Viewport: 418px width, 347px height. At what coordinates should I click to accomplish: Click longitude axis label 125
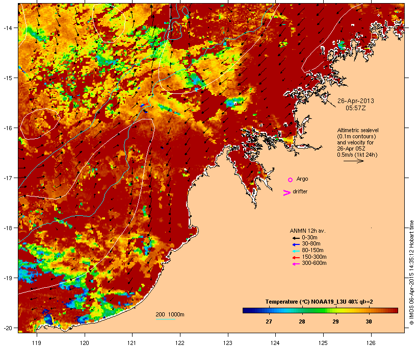click(323, 343)
